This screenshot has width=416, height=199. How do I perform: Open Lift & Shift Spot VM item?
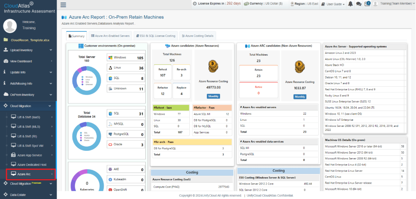point(31,146)
